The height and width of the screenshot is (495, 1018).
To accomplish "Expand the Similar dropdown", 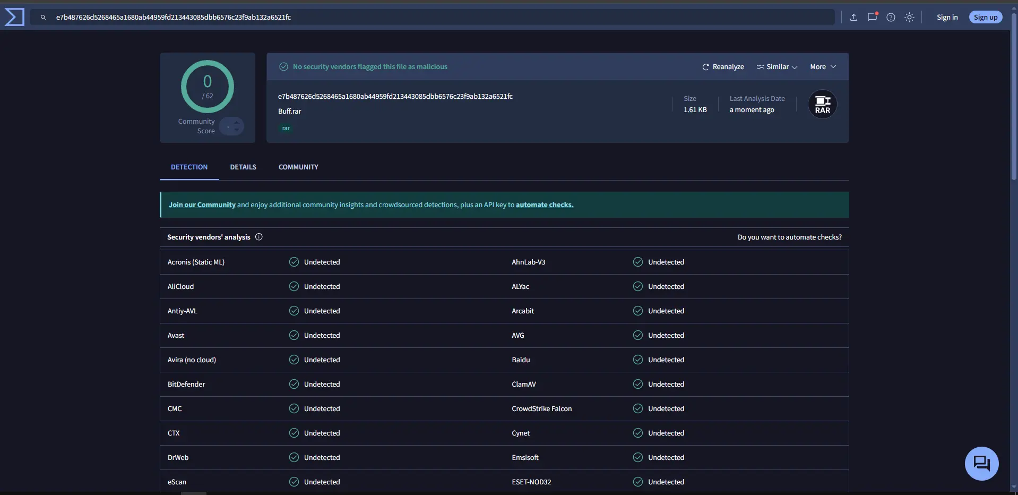I will tap(777, 67).
